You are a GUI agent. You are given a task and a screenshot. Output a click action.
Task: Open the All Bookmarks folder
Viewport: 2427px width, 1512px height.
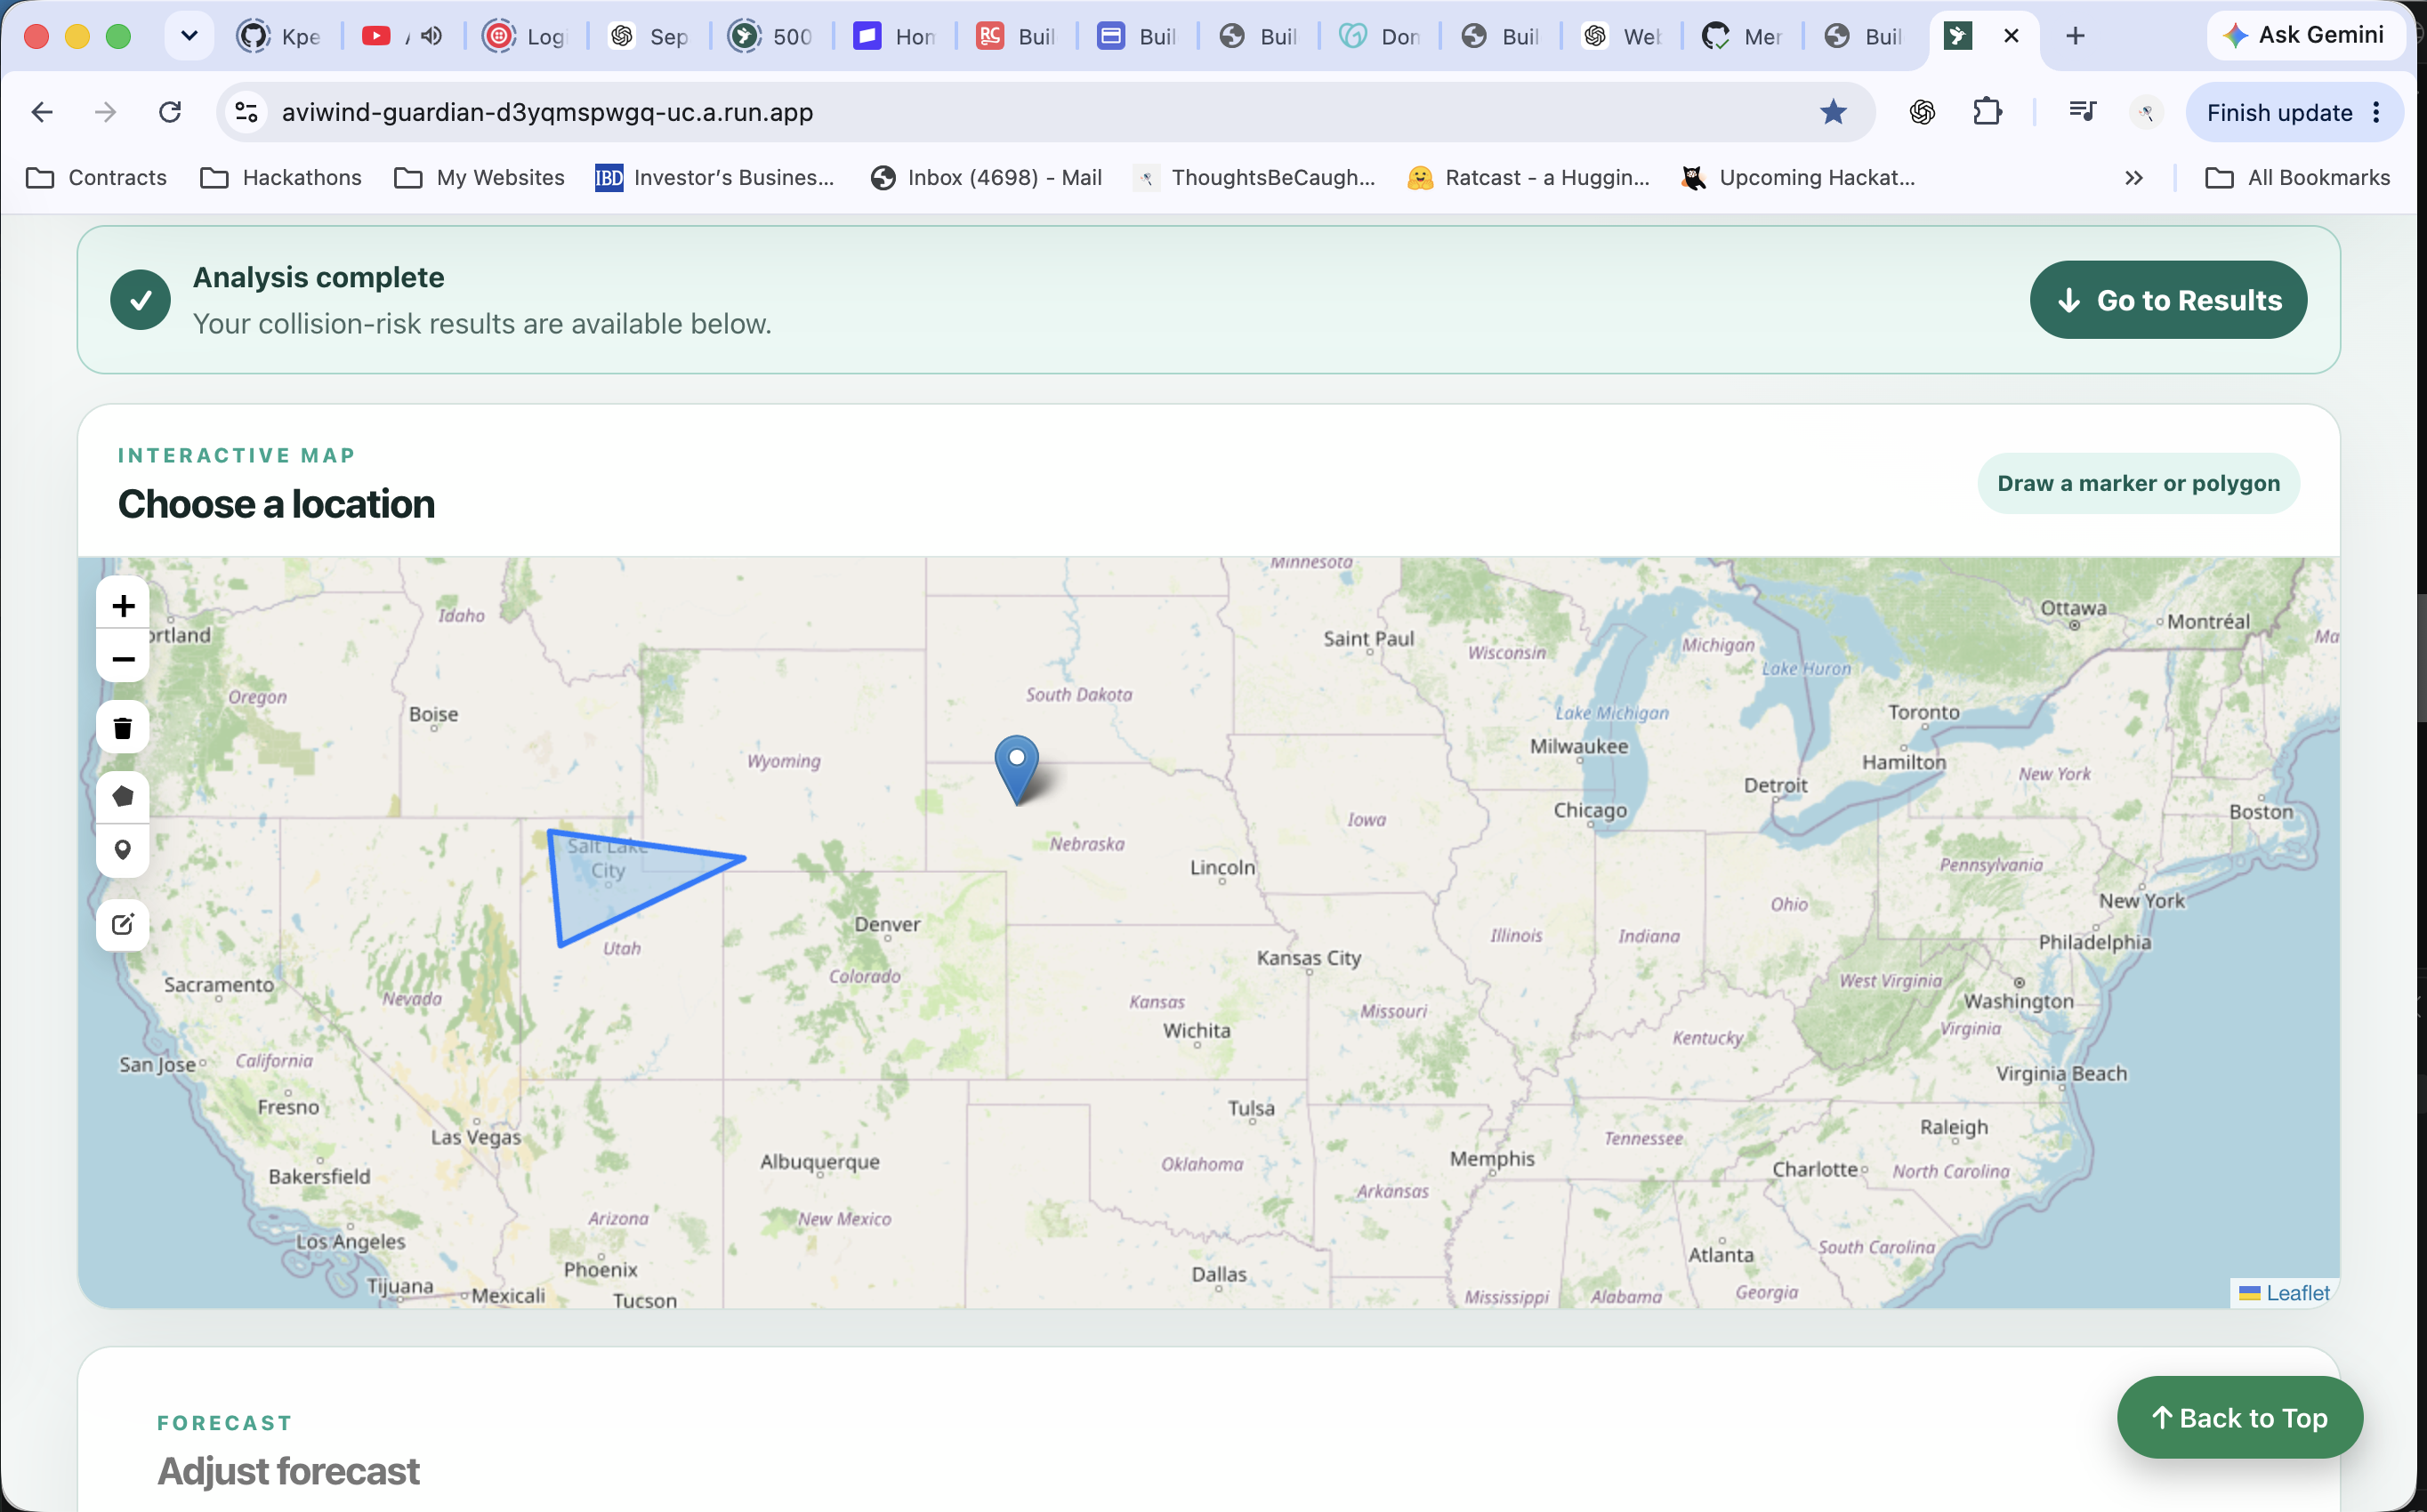tap(2297, 178)
